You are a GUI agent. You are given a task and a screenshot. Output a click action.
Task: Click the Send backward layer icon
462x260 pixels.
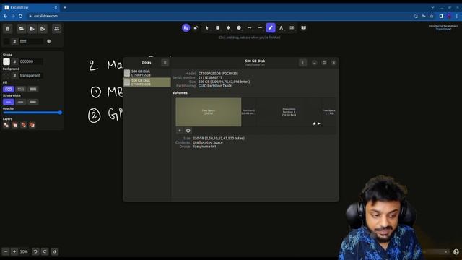pyautogui.click(x=15, y=125)
